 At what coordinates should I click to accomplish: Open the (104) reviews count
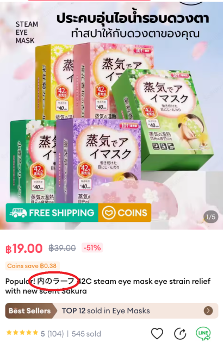[x=55, y=333]
